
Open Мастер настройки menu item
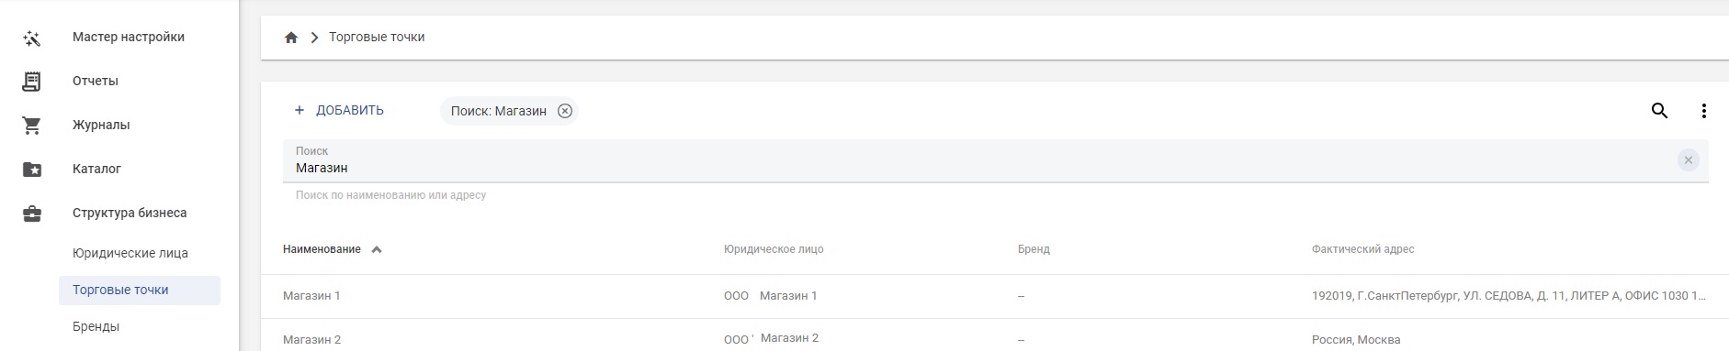pos(129,37)
